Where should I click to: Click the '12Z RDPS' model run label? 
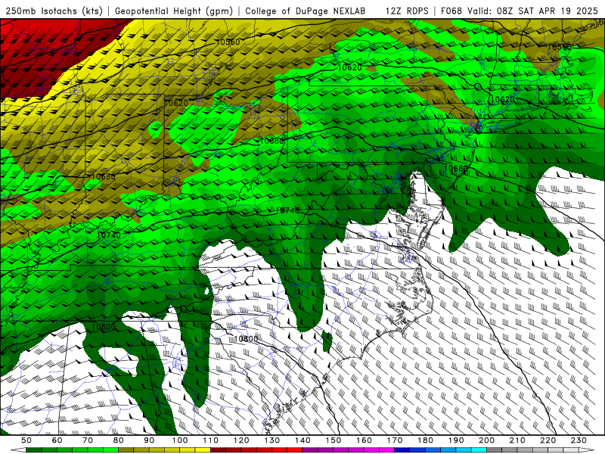407,11
